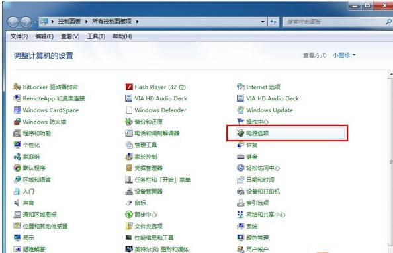Open the 工具(T) menu
The image size is (393, 253).
[96, 36]
